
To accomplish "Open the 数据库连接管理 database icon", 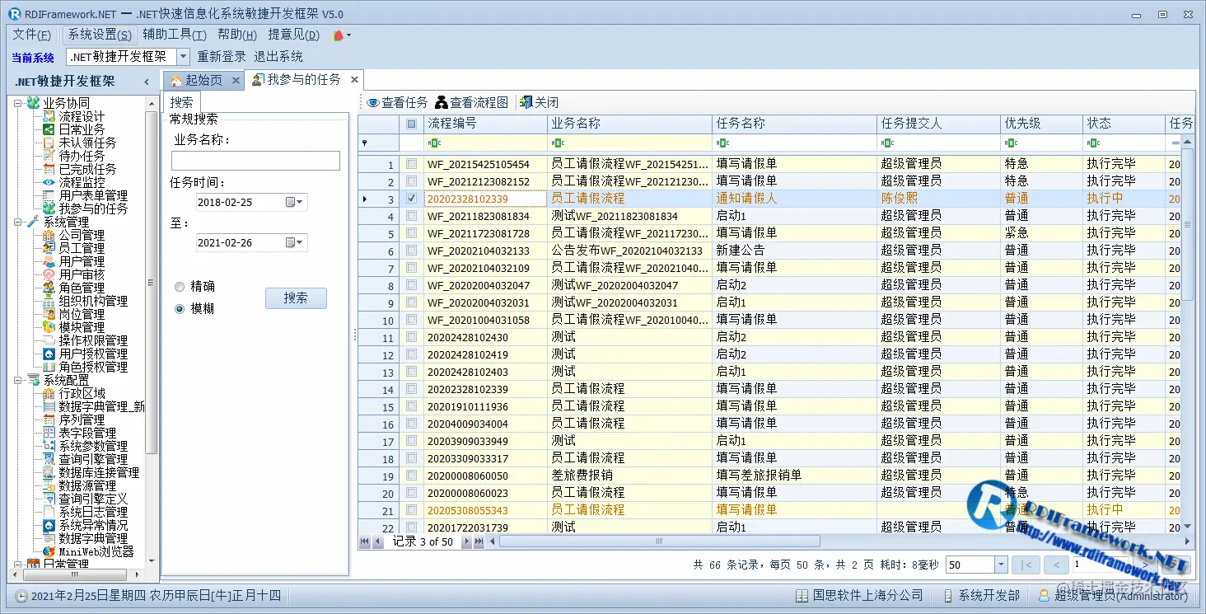I will click(49, 472).
